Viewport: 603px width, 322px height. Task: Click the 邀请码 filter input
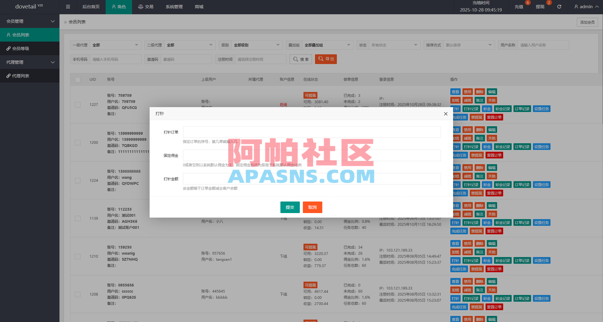coord(186,59)
